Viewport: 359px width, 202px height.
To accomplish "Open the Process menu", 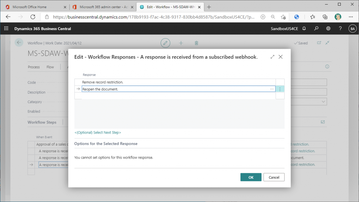I will [x=34, y=67].
